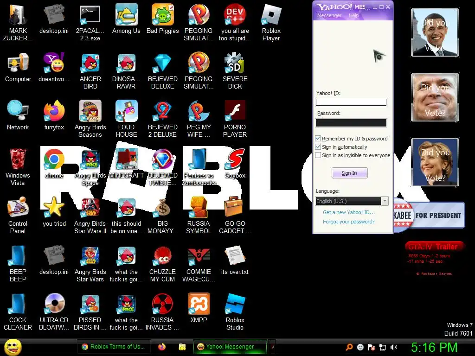This screenshot has width=475, height=356.
Task: Open the smiley Start button
Action: tap(13, 347)
